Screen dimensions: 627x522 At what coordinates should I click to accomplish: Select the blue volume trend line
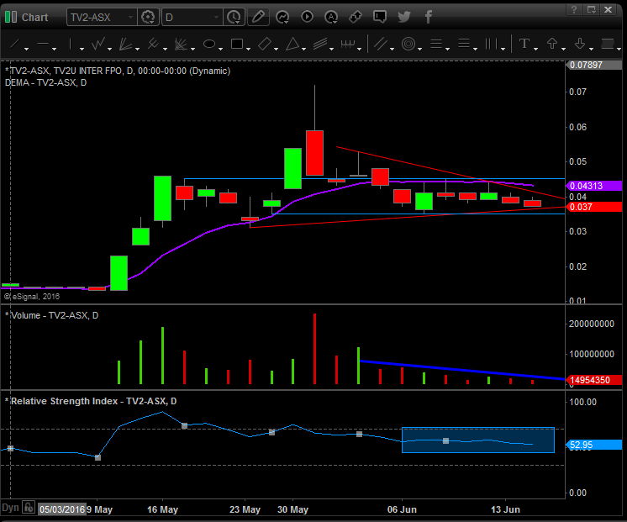pos(462,370)
